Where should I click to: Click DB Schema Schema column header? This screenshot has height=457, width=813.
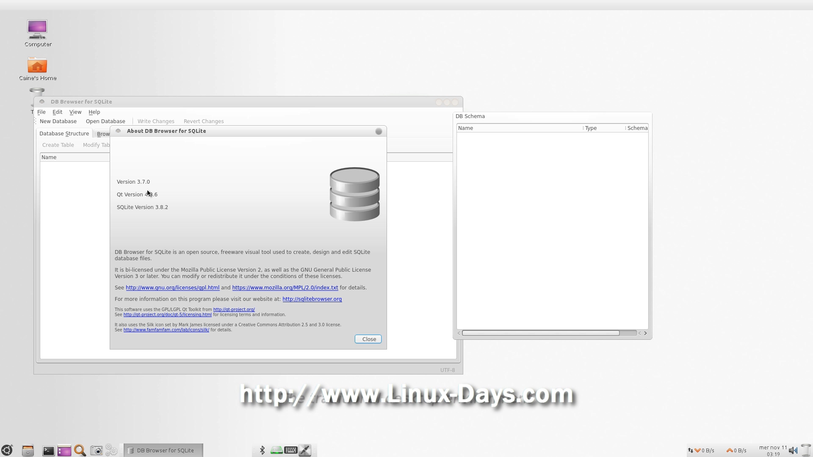tap(637, 128)
